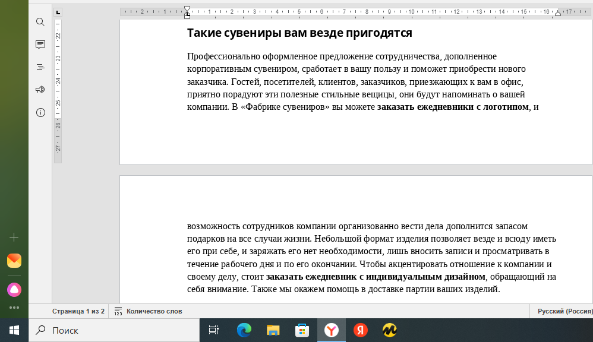Open File Explorer from taskbar
The width and height of the screenshot is (593, 342).
[x=273, y=330]
